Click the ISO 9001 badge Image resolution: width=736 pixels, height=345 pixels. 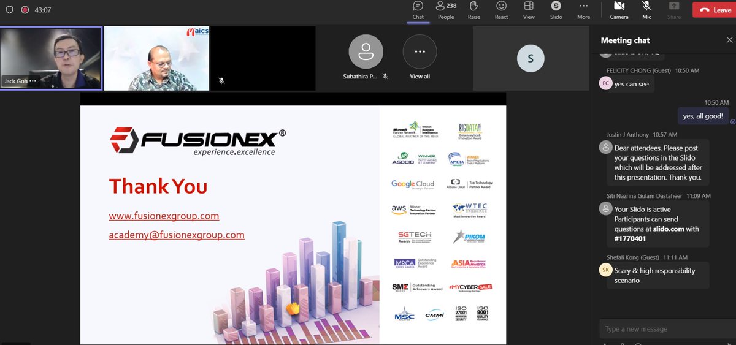pos(483,313)
